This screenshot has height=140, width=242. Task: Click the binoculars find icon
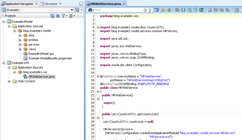click(90, 10)
